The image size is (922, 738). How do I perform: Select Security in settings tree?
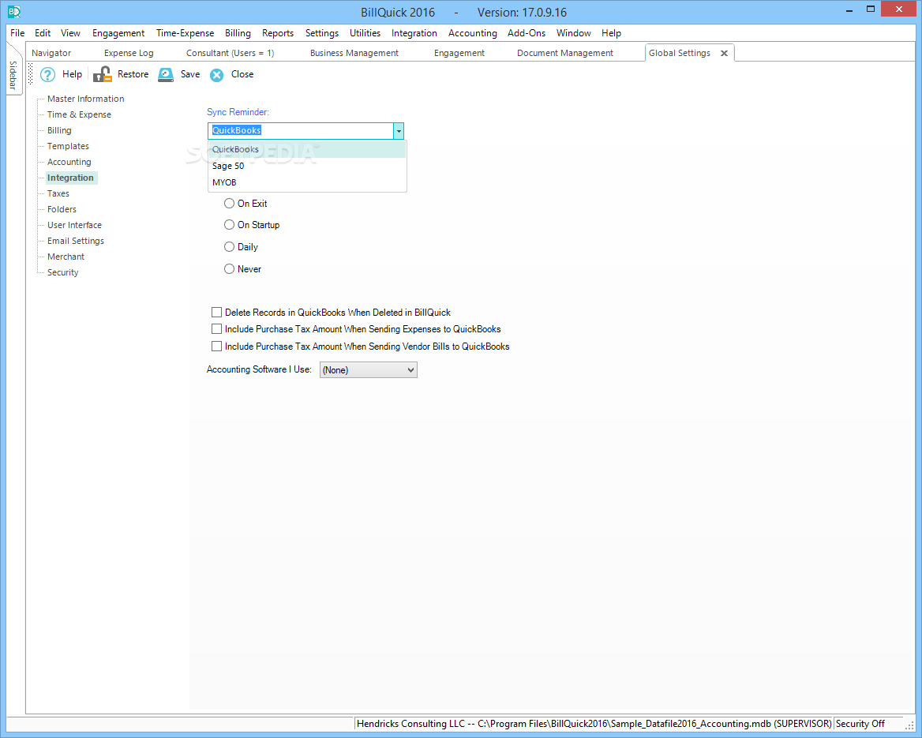point(63,272)
